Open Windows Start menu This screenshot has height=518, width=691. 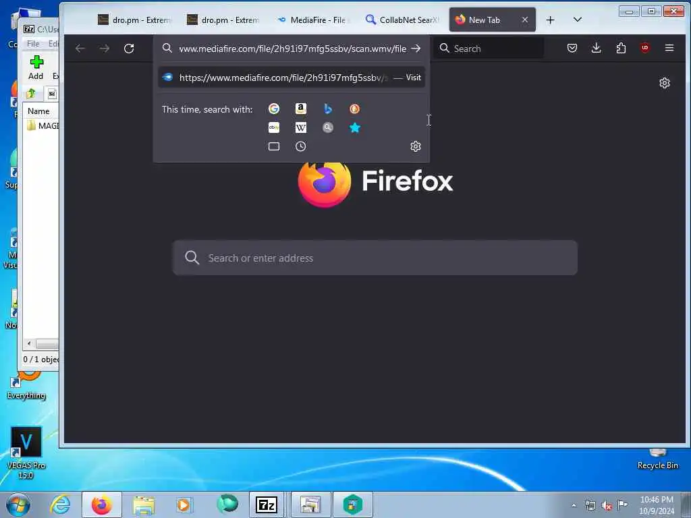[x=18, y=505]
